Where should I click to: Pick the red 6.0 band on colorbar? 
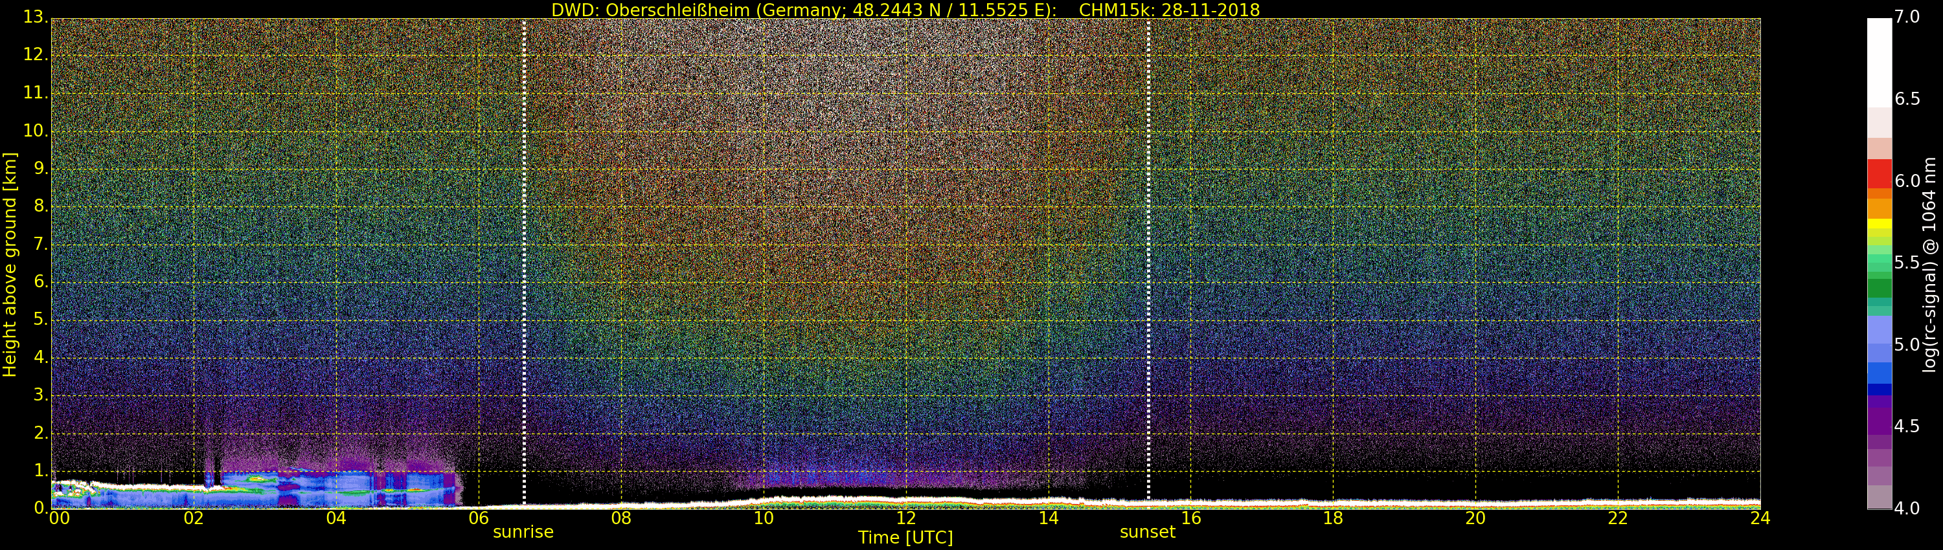(1879, 174)
